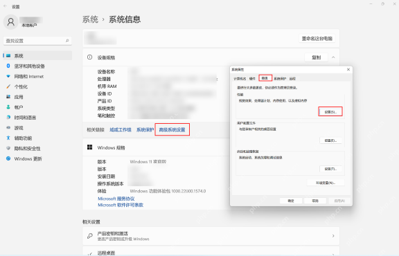399x256 pixels.
Task: Open the 远程桌面 settings row
Action: coord(211,251)
